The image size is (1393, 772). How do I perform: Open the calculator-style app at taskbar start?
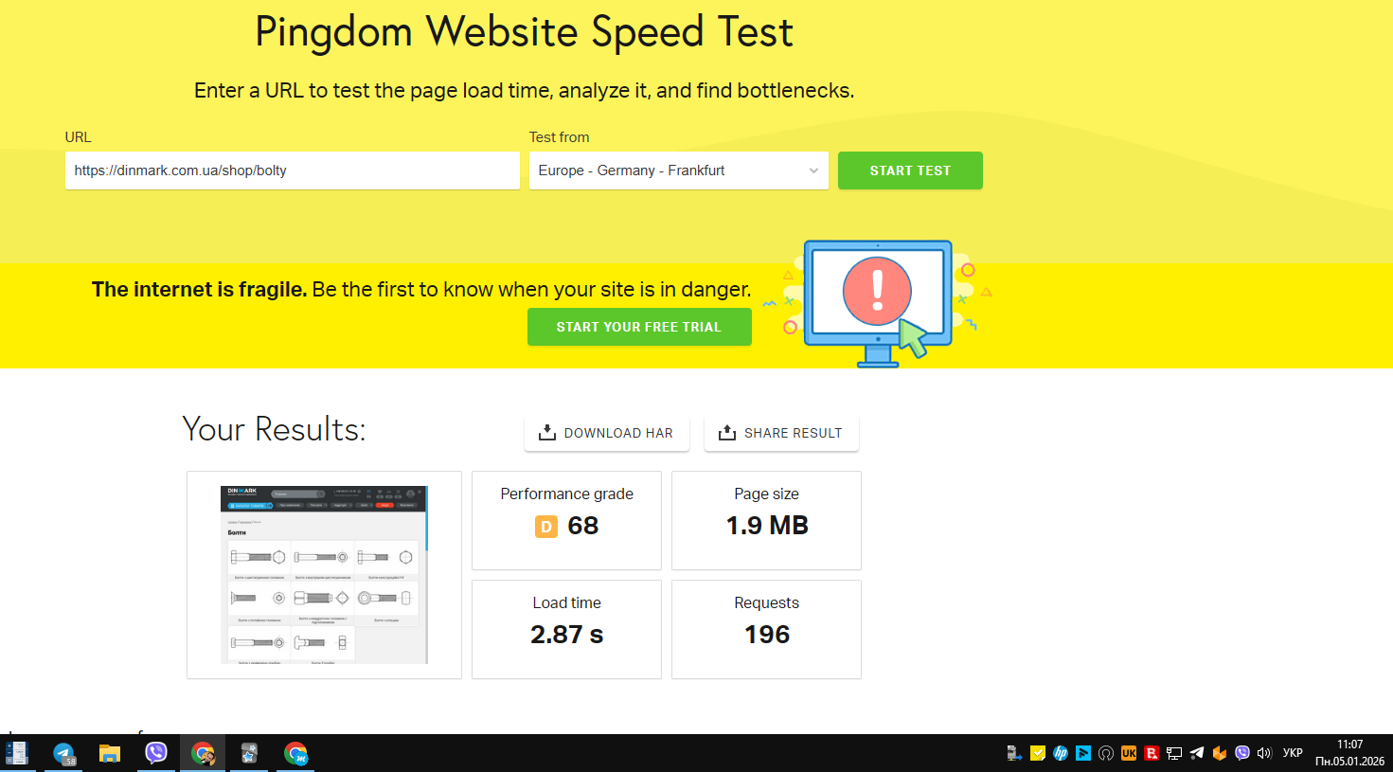(17, 753)
